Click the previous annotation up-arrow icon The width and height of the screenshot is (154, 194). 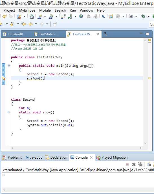point(12,24)
